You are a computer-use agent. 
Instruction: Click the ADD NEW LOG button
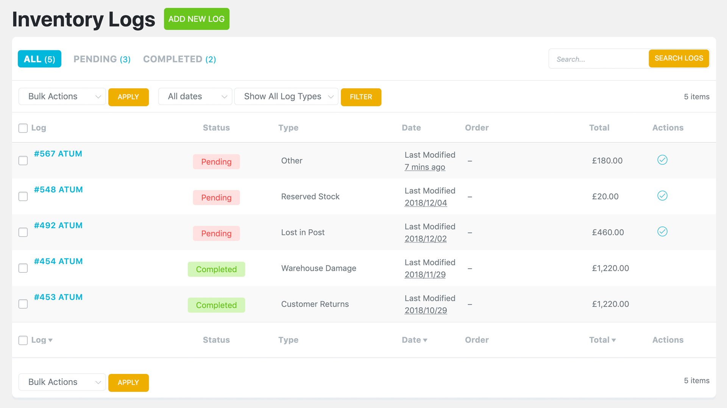coord(197,19)
